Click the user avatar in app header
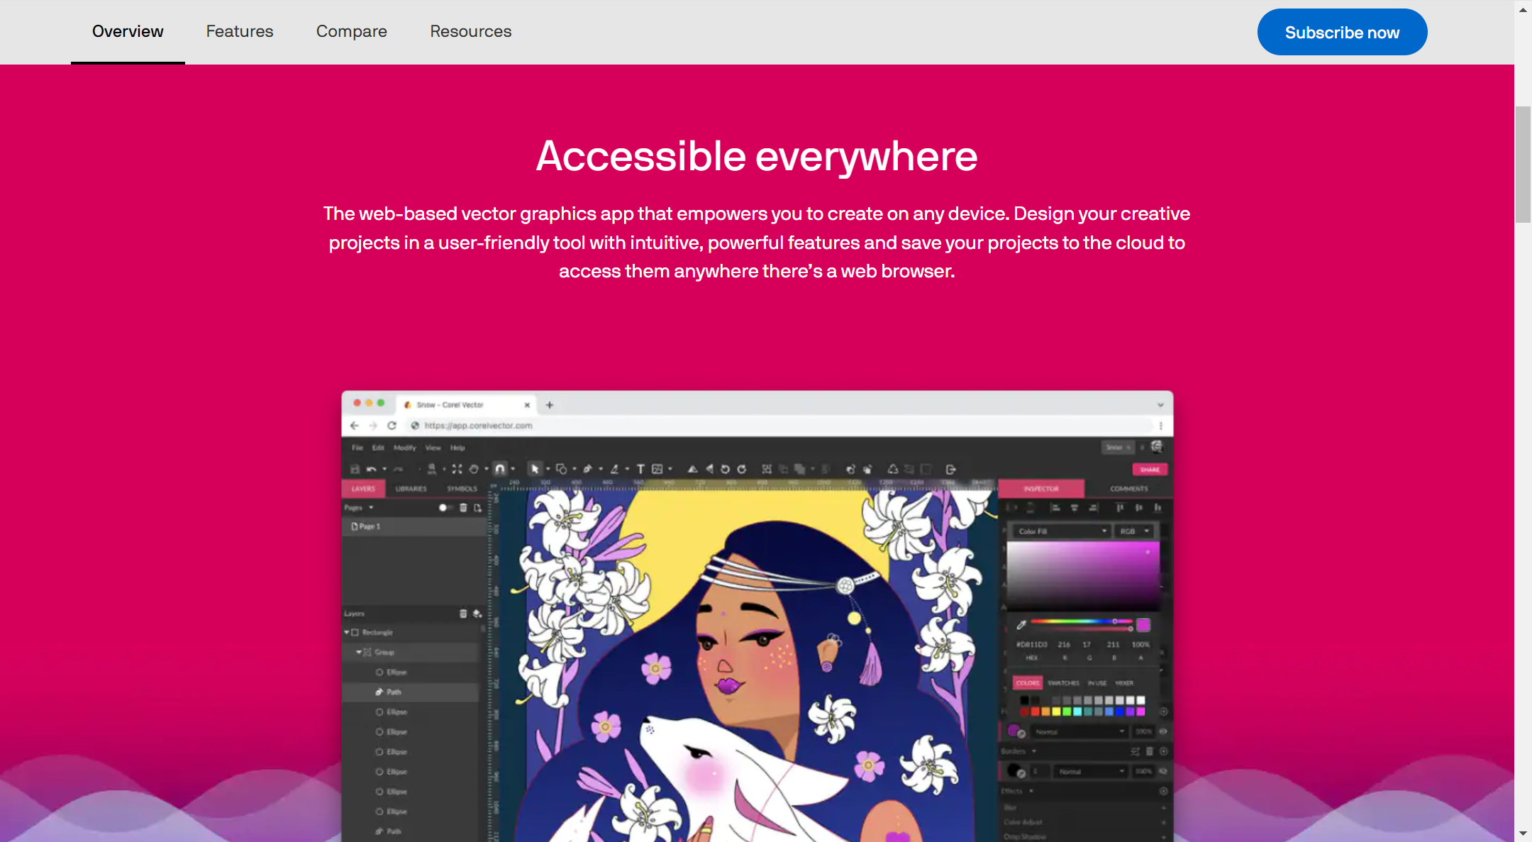Image resolution: width=1532 pixels, height=842 pixels. click(1158, 447)
